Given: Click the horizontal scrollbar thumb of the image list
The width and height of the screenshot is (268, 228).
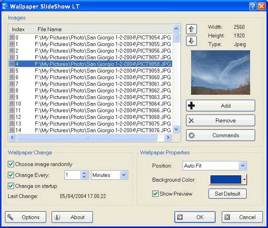Looking at the screenshot, I should (x=87, y=138).
